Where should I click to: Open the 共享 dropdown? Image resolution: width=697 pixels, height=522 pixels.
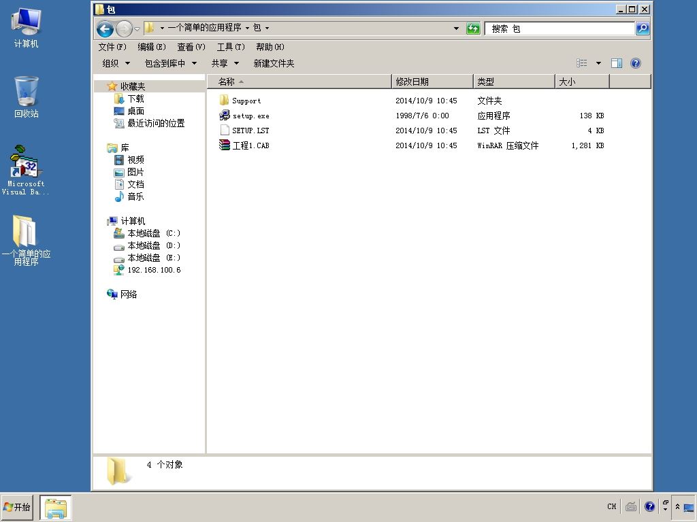225,63
